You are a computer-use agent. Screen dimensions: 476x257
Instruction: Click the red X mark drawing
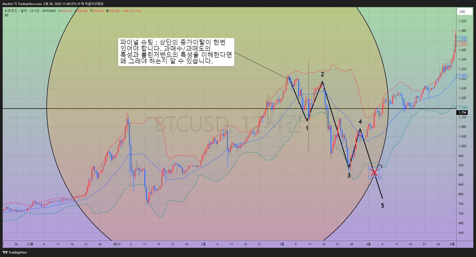[x=374, y=173]
